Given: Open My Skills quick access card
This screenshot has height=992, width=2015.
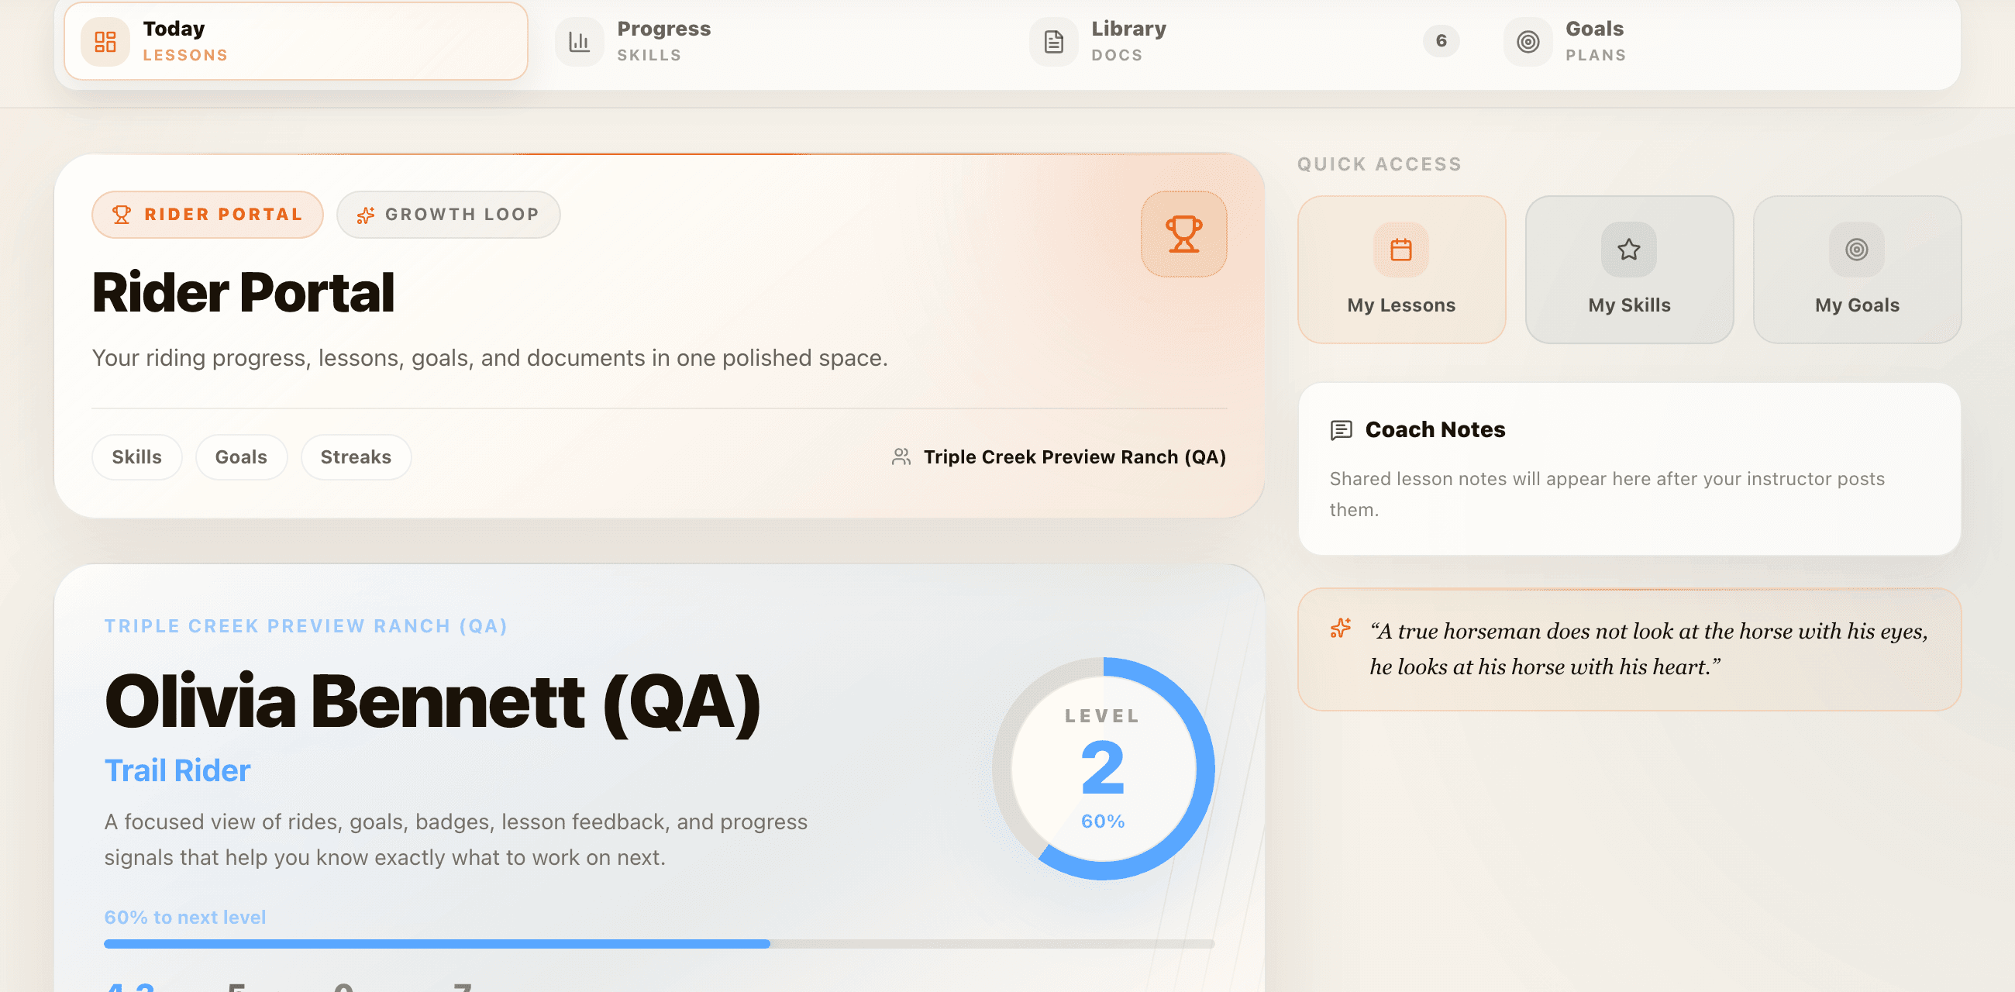Looking at the screenshot, I should pyautogui.click(x=1628, y=269).
